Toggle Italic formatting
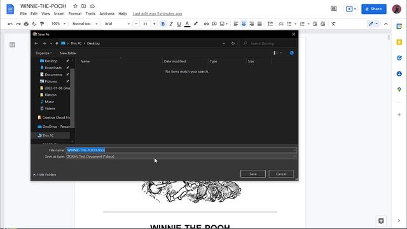This screenshot has height=229, width=407. pyautogui.click(x=171, y=24)
